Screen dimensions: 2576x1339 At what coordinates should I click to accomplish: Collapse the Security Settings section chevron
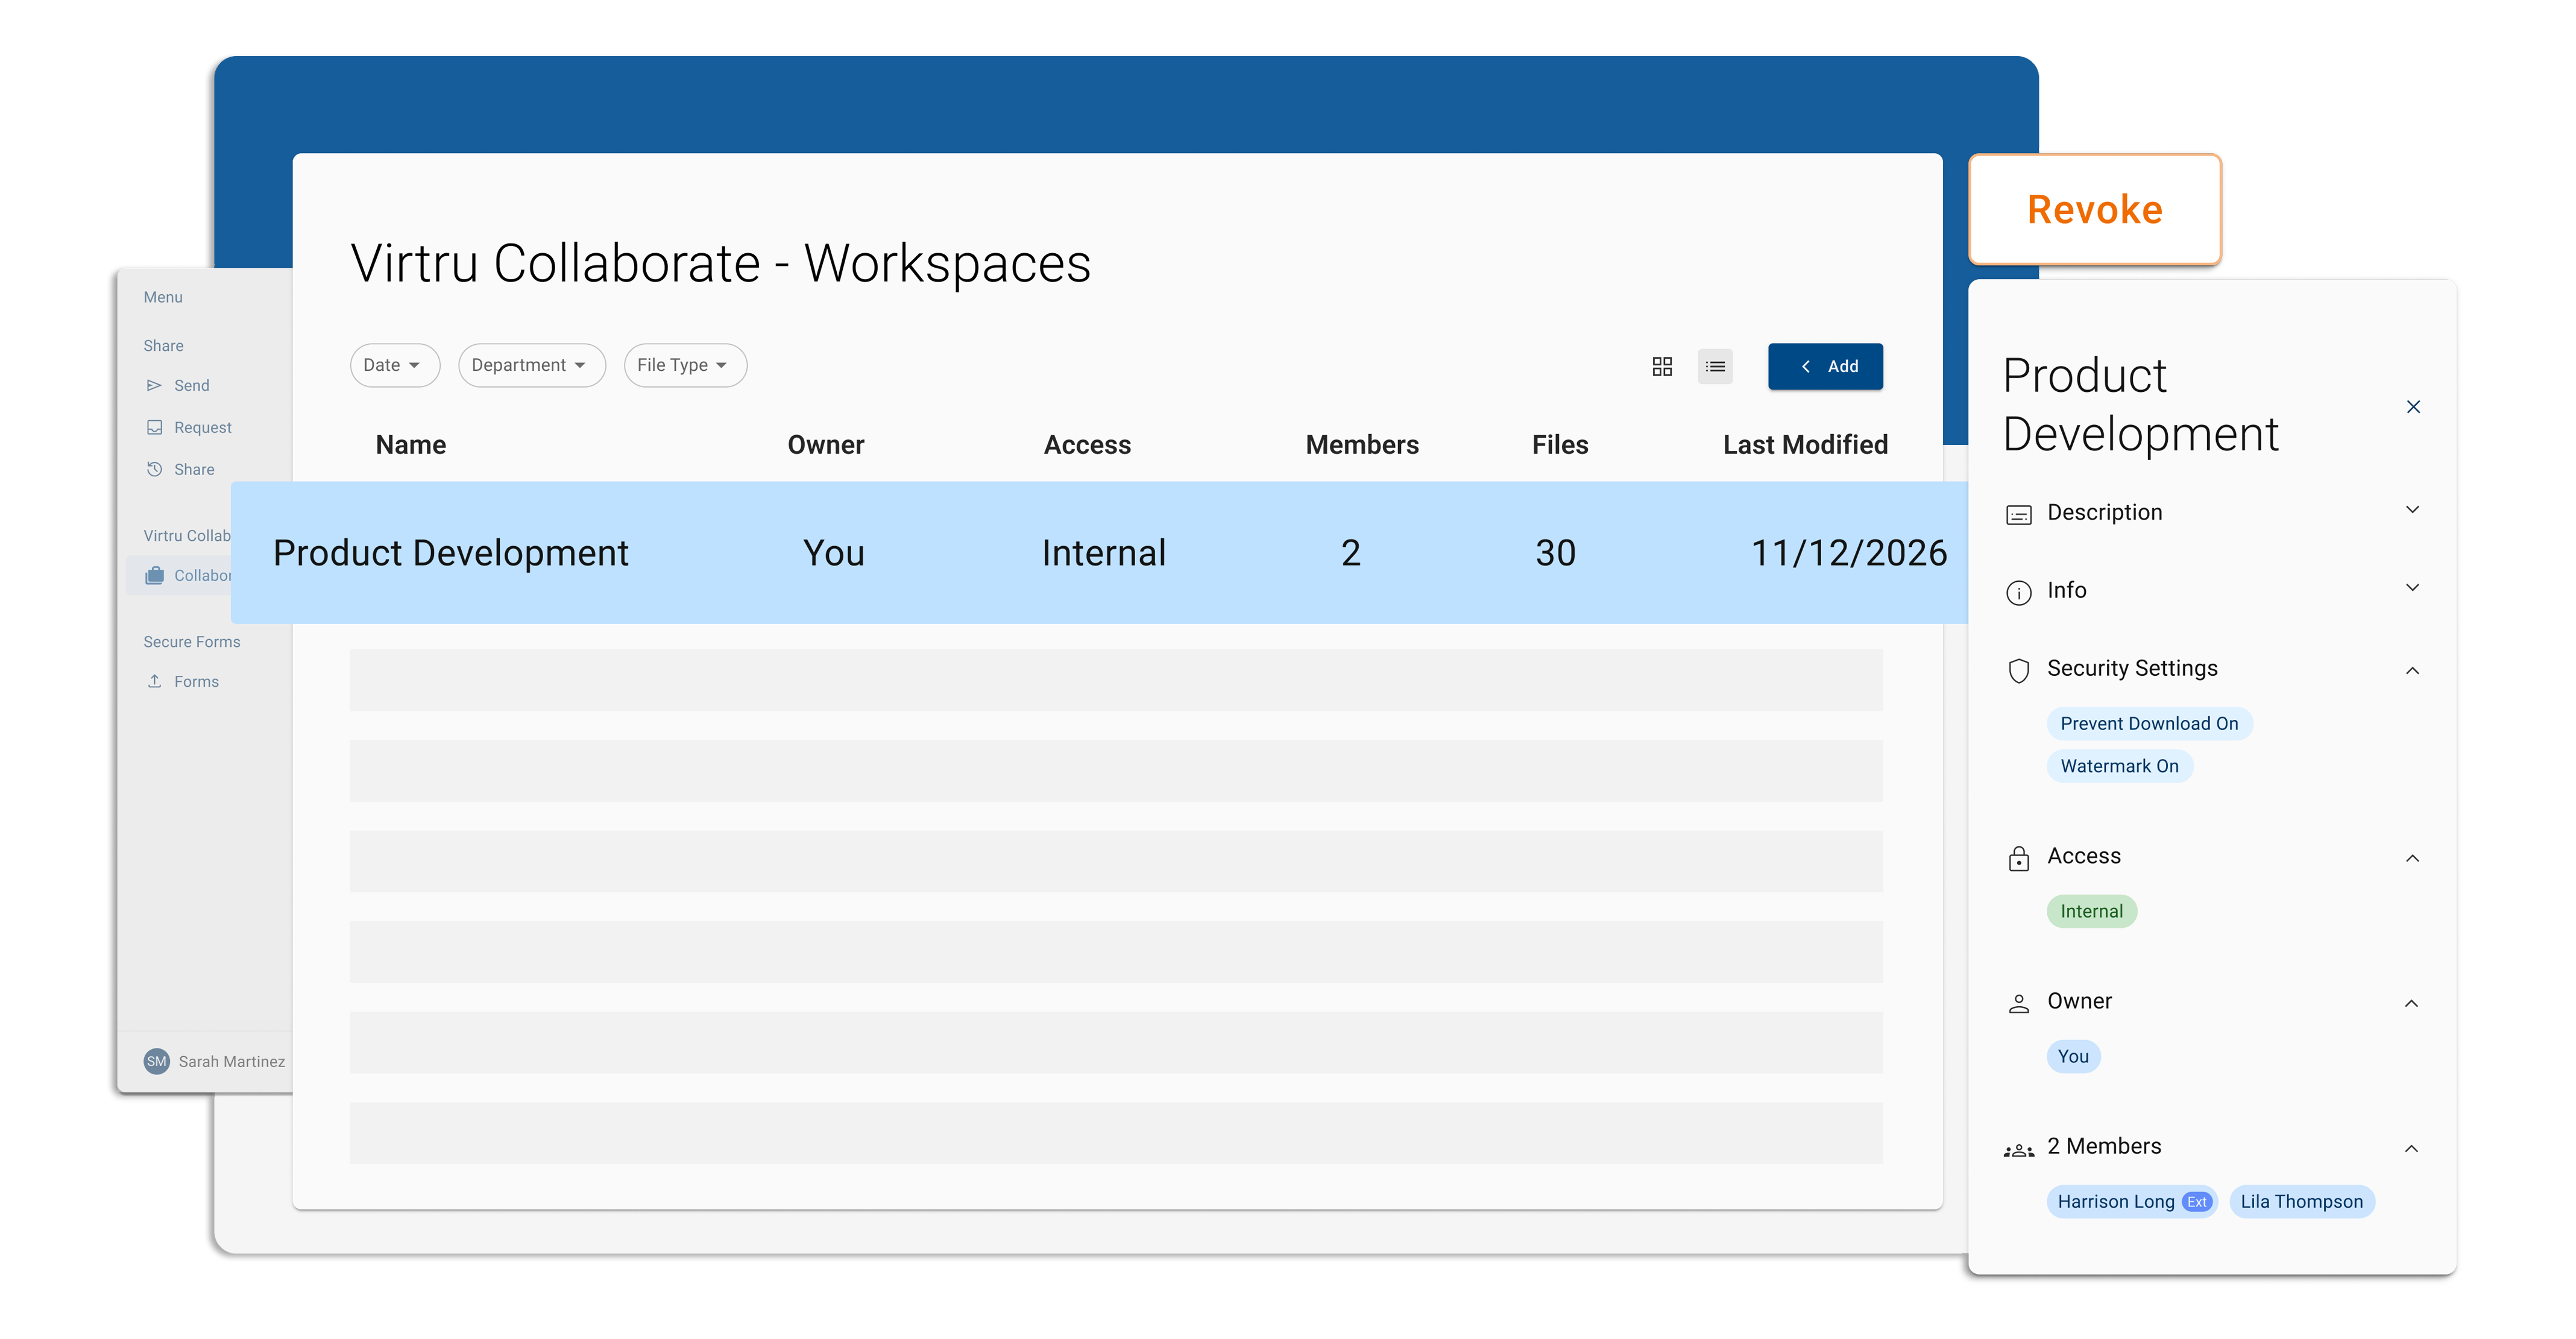pyautogui.click(x=2412, y=670)
